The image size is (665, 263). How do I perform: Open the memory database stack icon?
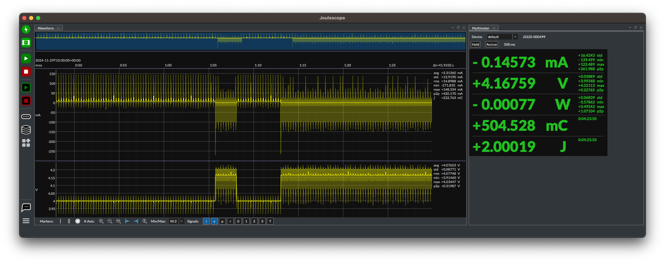[x=26, y=130]
